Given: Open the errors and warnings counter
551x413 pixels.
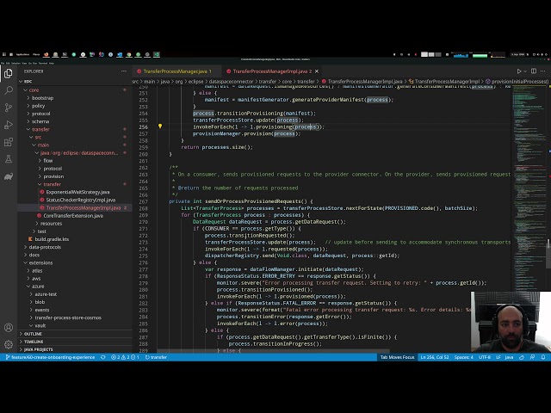Looking at the screenshot, I should pyautogui.click(x=125, y=357).
